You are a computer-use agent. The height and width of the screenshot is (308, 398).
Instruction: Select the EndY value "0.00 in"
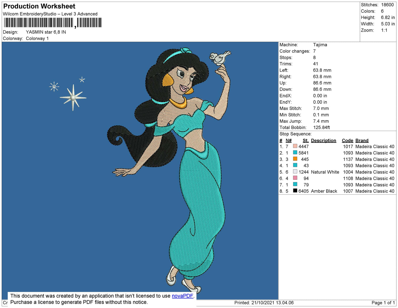tap(320, 102)
